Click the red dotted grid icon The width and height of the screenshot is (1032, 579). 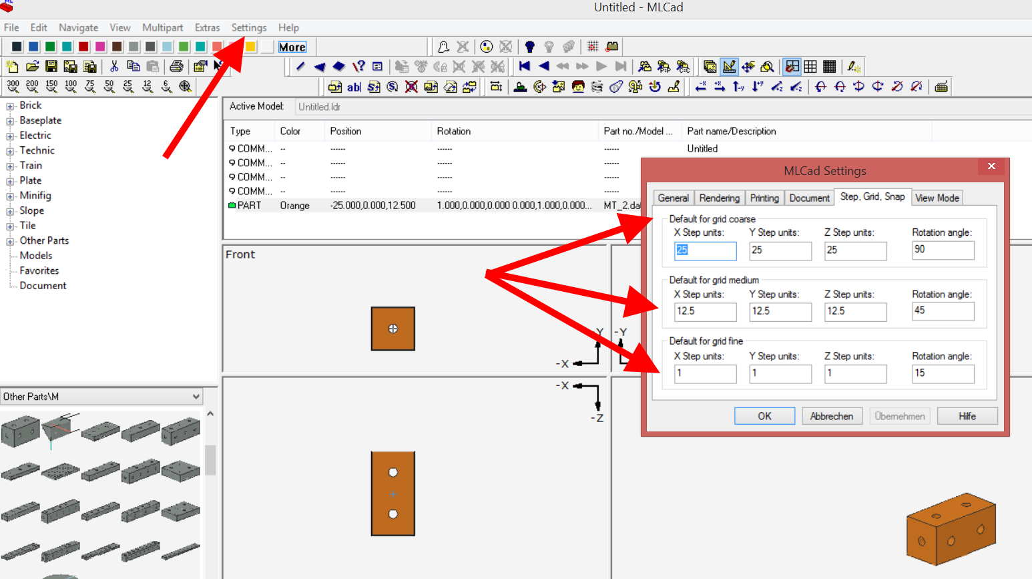tap(593, 47)
